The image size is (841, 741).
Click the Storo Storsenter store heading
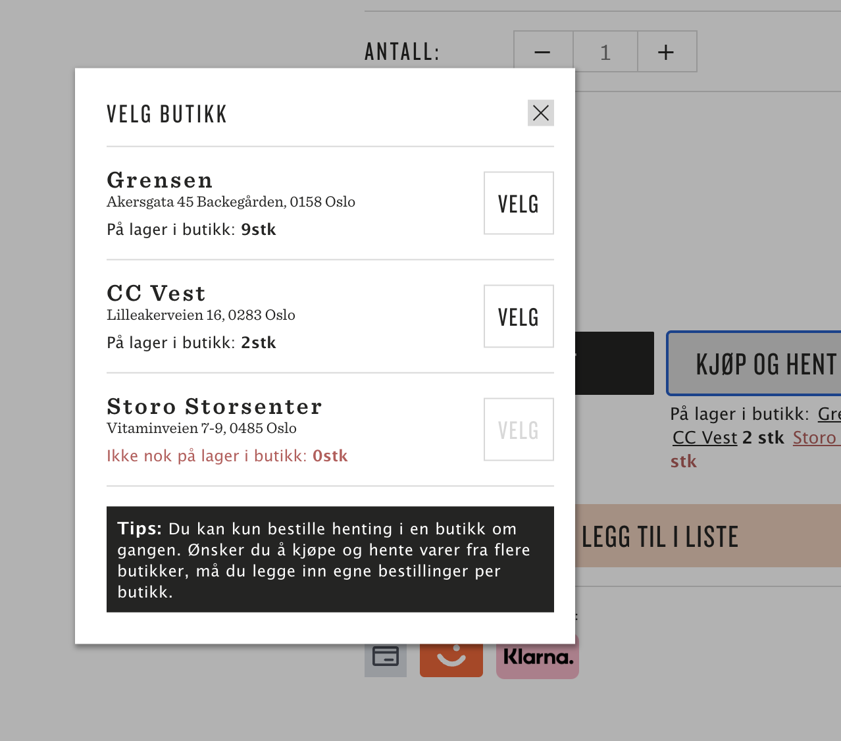point(215,407)
